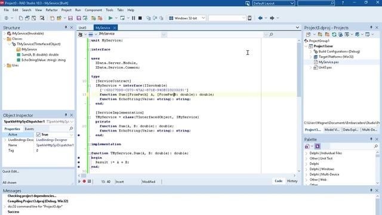382x215 pixels.
Task: Open the help question mark in title bar
Action: point(343,3)
